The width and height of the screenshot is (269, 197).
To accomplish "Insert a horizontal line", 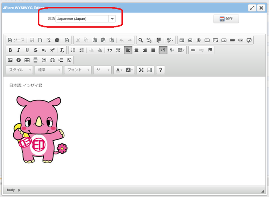I will pos(35,60).
